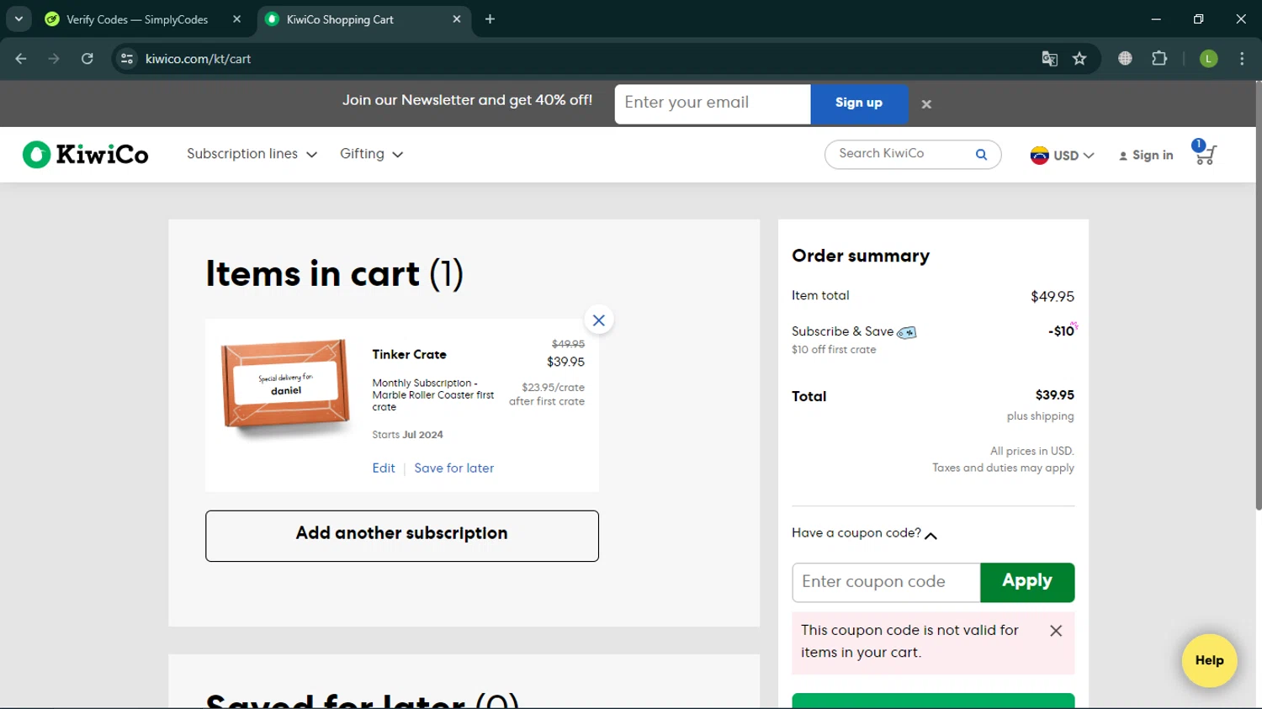Remove Tinker Crate with the X button
The height and width of the screenshot is (709, 1262).
[599, 320]
